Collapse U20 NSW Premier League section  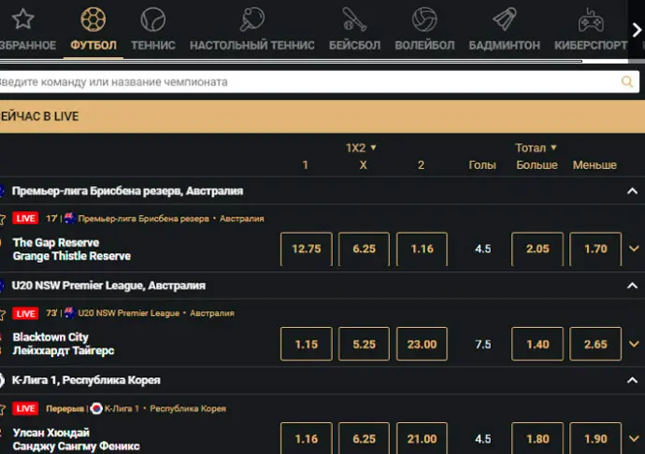click(632, 286)
